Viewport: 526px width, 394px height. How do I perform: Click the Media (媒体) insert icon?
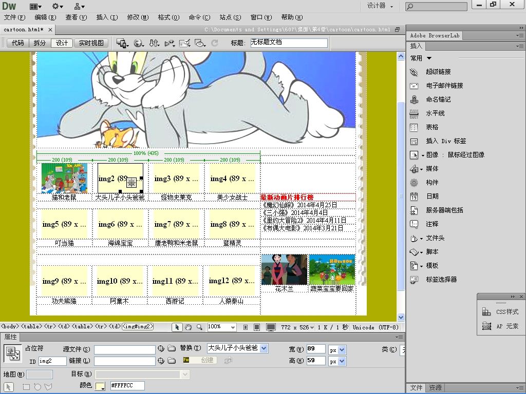pos(414,169)
